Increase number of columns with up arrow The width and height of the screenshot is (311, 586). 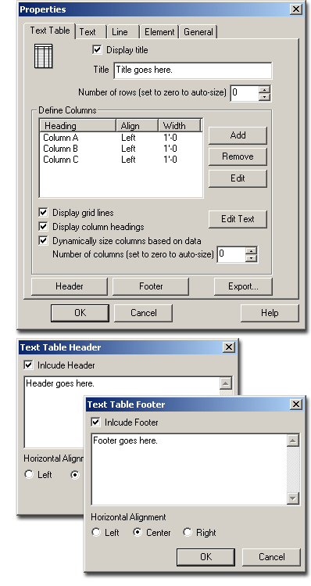click(x=252, y=251)
